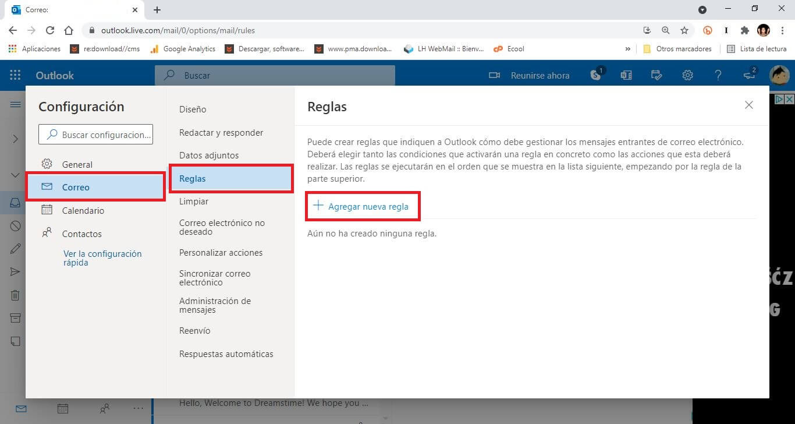Open the Aplicaciones bookmark
This screenshot has width=795, height=424.
click(x=35, y=49)
